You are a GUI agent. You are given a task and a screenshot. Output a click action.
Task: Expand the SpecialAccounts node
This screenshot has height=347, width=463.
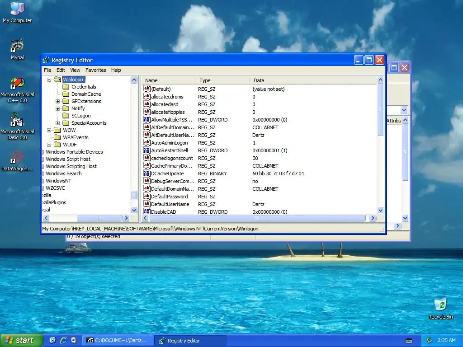pyautogui.click(x=57, y=123)
